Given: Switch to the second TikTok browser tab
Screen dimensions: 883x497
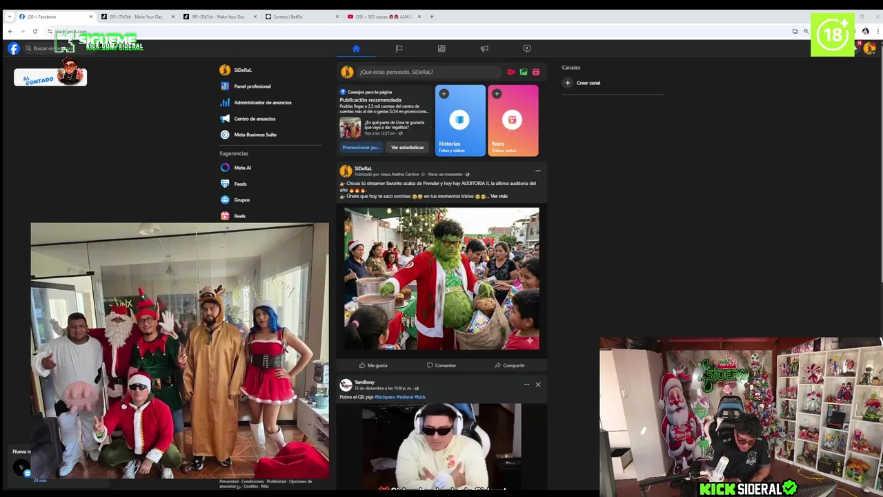Looking at the screenshot, I should (219, 17).
